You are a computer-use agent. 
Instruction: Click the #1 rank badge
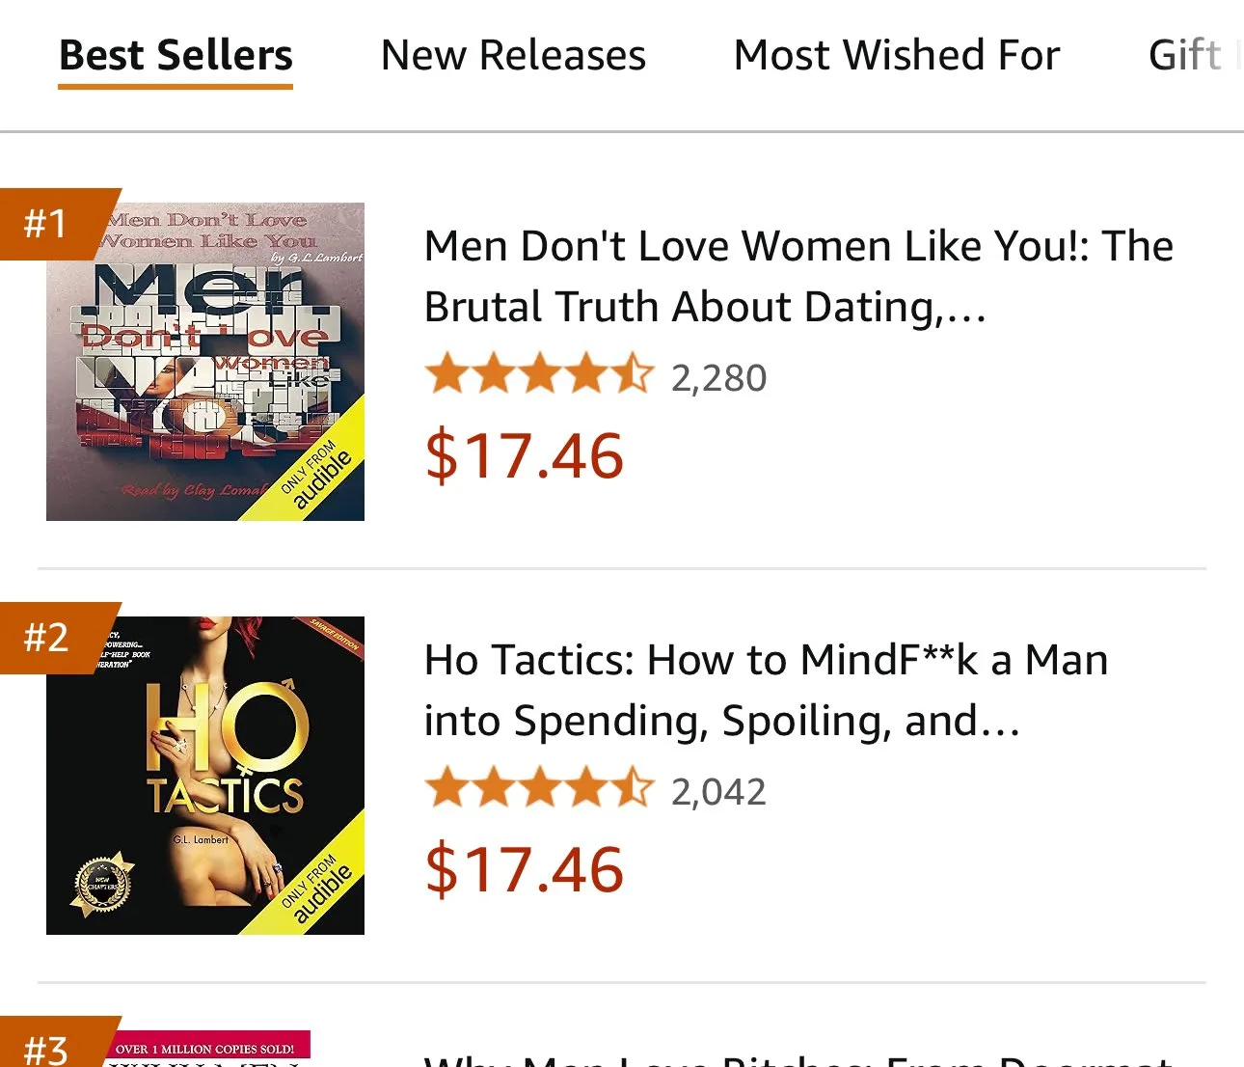coord(46,224)
